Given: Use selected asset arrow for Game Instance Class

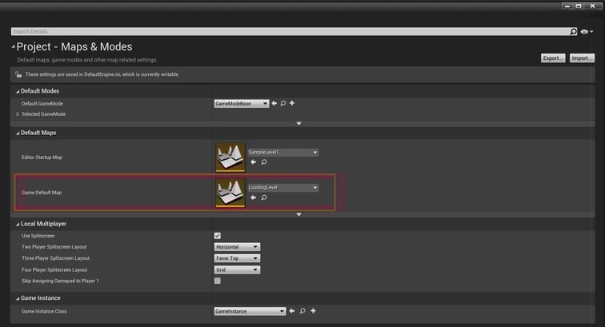Looking at the screenshot, I should 292,311.
